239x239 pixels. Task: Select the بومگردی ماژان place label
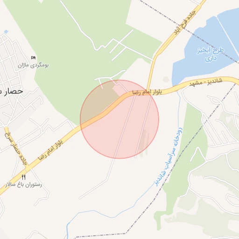[x=33, y=65]
